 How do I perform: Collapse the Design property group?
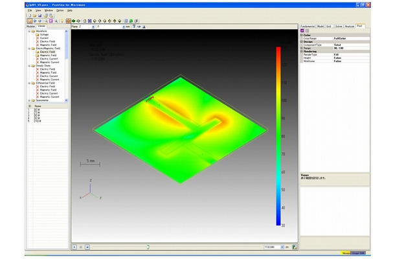pyautogui.click(x=302, y=42)
